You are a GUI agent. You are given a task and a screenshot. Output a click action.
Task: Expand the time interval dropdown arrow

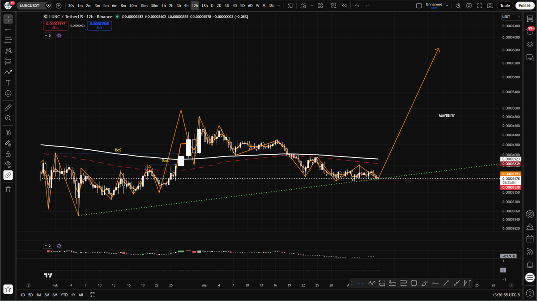[x=279, y=6]
